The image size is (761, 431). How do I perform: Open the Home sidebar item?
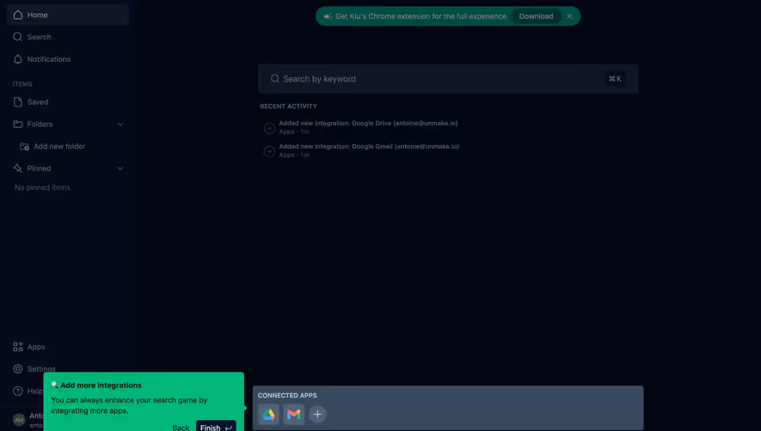[x=67, y=15]
